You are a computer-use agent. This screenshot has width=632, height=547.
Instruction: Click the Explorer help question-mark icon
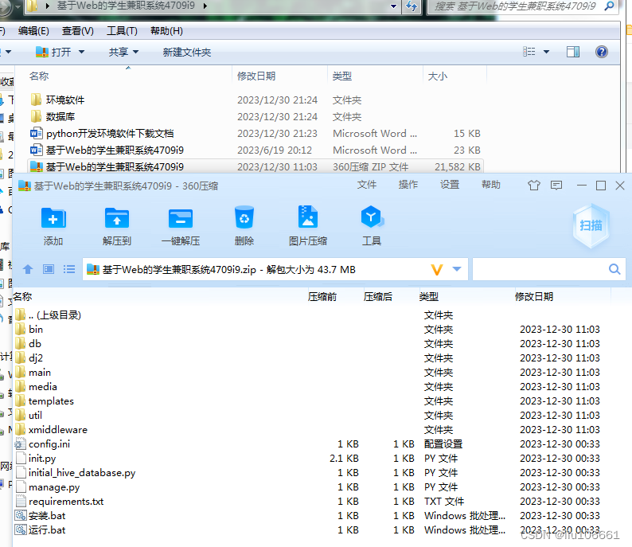602,52
